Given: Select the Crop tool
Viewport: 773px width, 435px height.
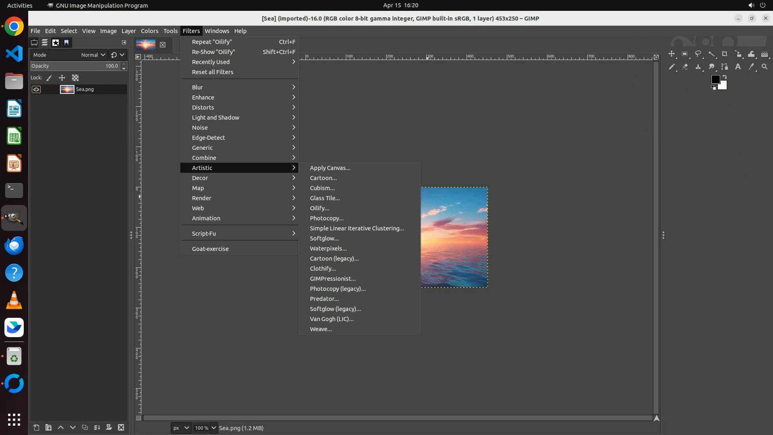Looking at the screenshot, I should [725, 54].
